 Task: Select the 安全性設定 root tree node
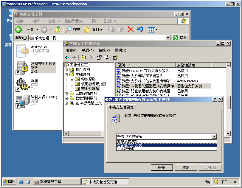click(79, 65)
